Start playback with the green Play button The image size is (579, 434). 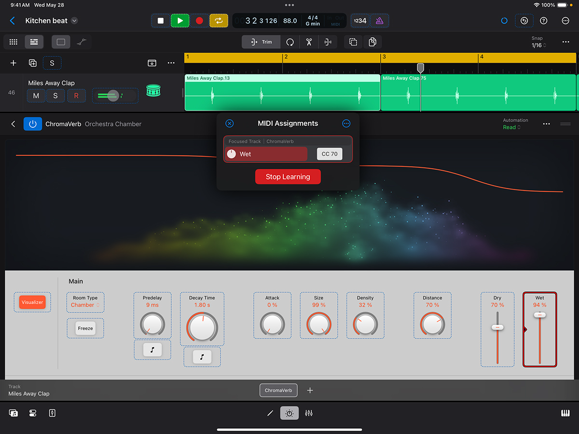180,21
